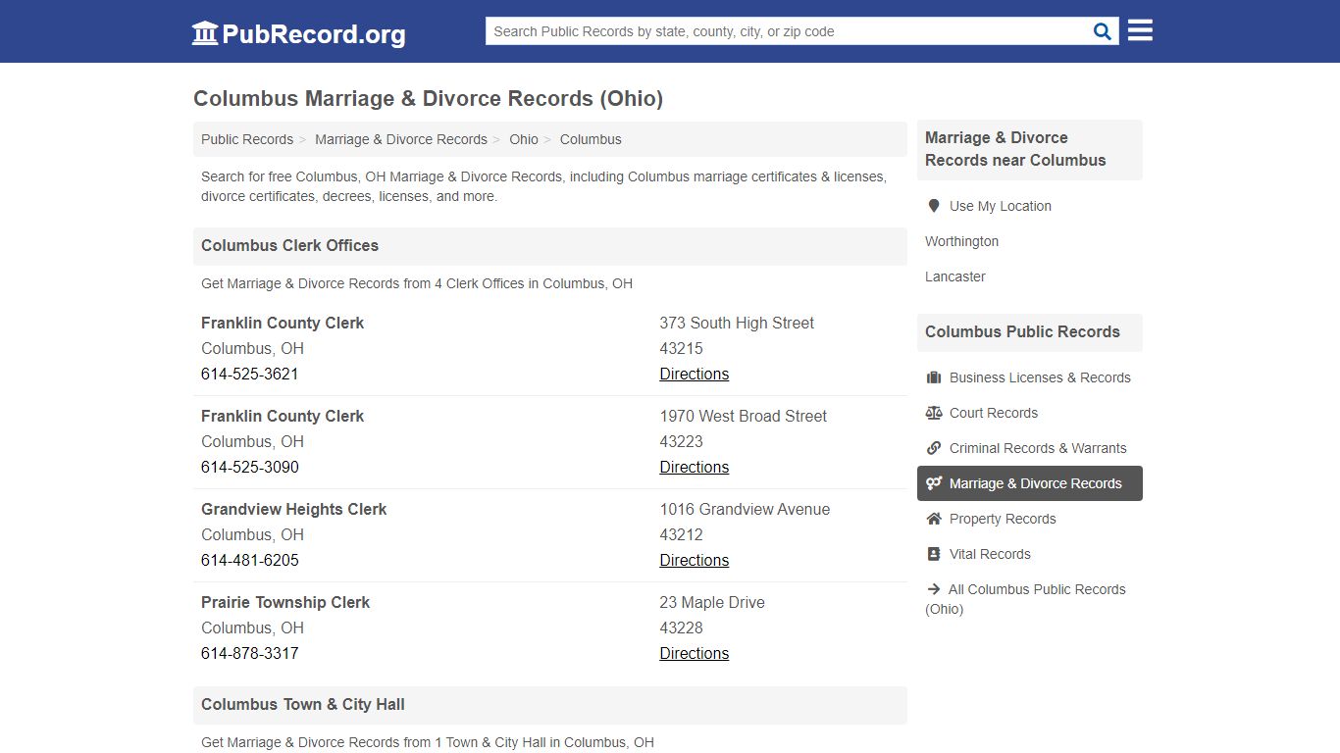Click the address 23 Maple Drive

pyautogui.click(x=712, y=602)
